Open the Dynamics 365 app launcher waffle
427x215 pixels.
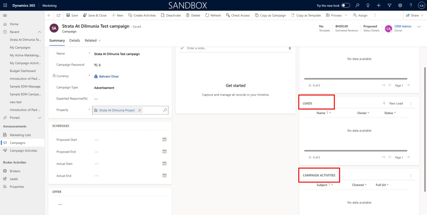5,5
